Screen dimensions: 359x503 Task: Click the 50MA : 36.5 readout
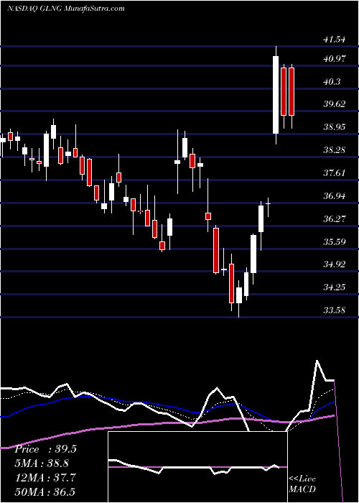pos(45,492)
